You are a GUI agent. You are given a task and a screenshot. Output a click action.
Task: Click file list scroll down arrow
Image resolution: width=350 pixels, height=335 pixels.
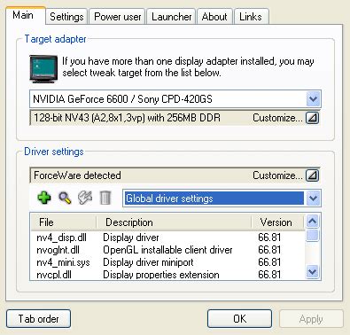pyautogui.click(x=313, y=271)
